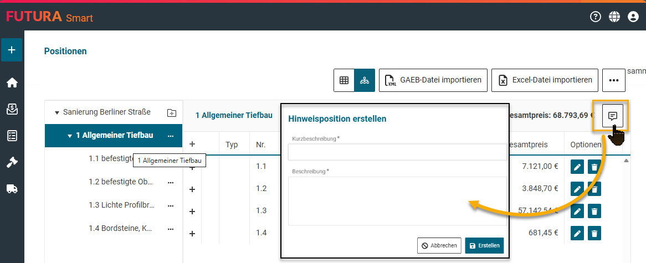Switch to table grid view
This screenshot has width=646, height=263.
coord(344,80)
